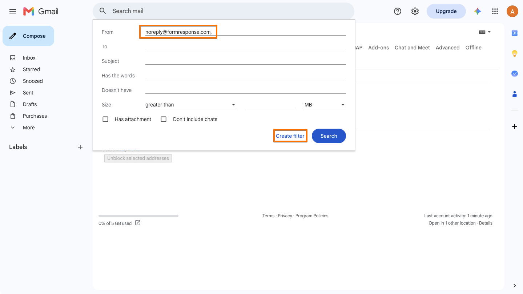The image size is (523, 294).
Task: Switch to the Chat and Meet tab
Action: 412,48
